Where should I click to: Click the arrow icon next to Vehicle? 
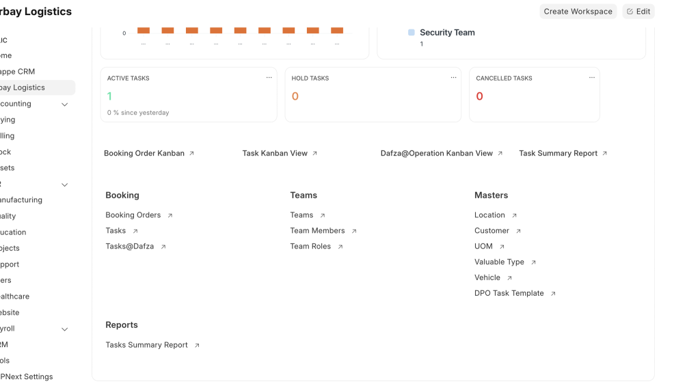(x=509, y=277)
